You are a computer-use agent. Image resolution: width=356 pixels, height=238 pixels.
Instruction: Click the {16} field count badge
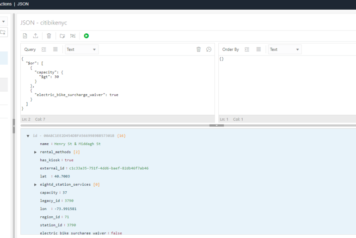(x=122, y=136)
